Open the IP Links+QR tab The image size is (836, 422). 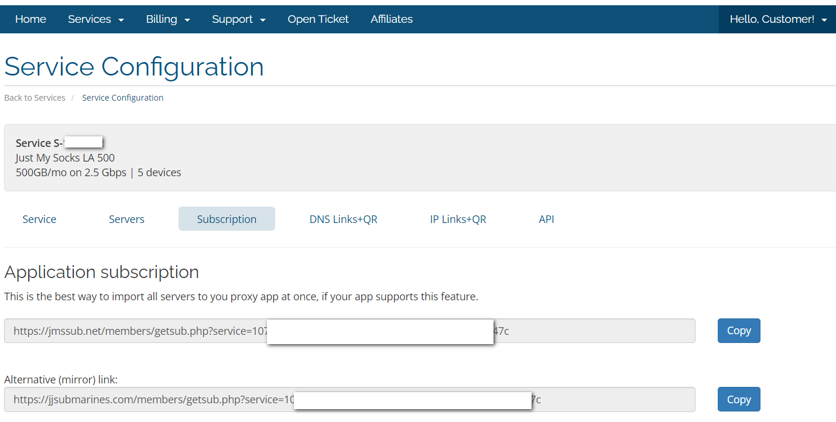pos(458,219)
